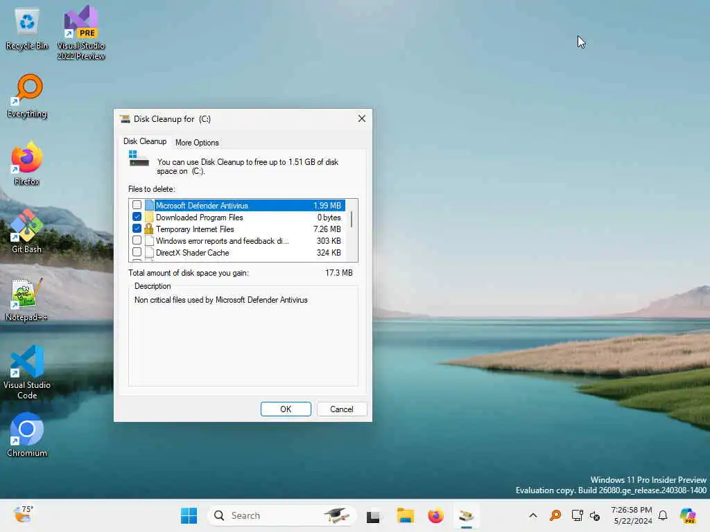Select the Visual Studio Code desktop icon
Screen dimensions: 710x532
[x=27, y=372]
